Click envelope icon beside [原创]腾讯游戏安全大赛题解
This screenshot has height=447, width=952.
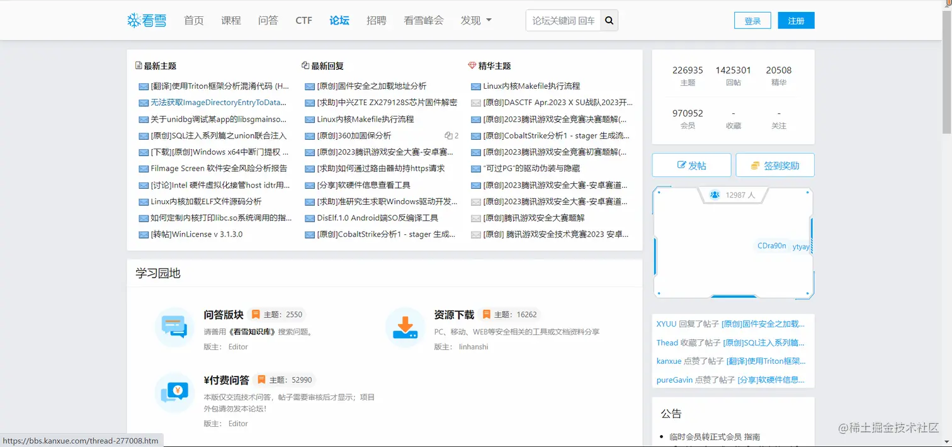pyautogui.click(x=476, y=218)
